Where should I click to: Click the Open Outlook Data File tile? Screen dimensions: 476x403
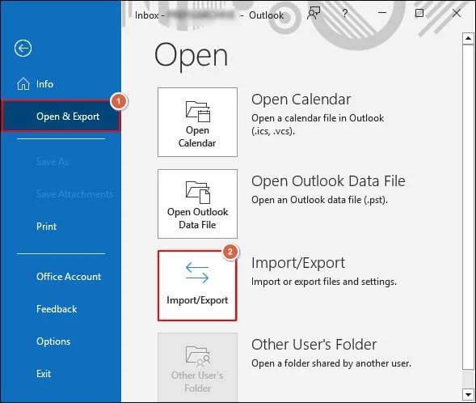197,204
